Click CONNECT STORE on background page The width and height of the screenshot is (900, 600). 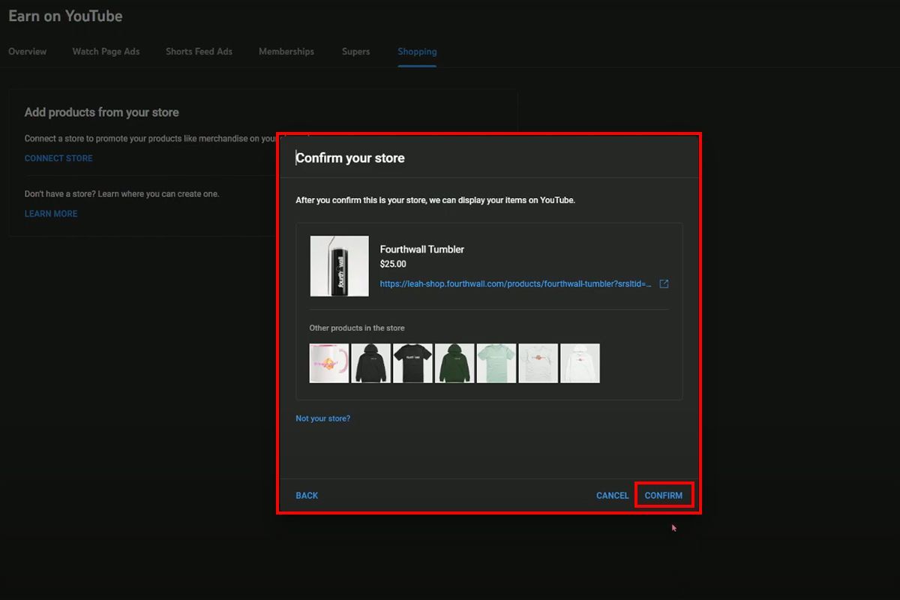click(x=58, y=158)
